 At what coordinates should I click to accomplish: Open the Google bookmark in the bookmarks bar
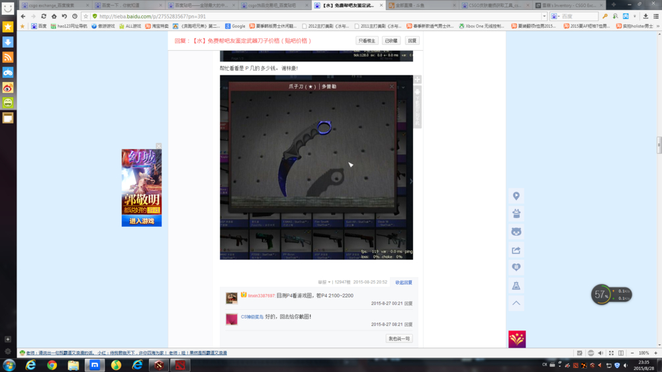235,26
